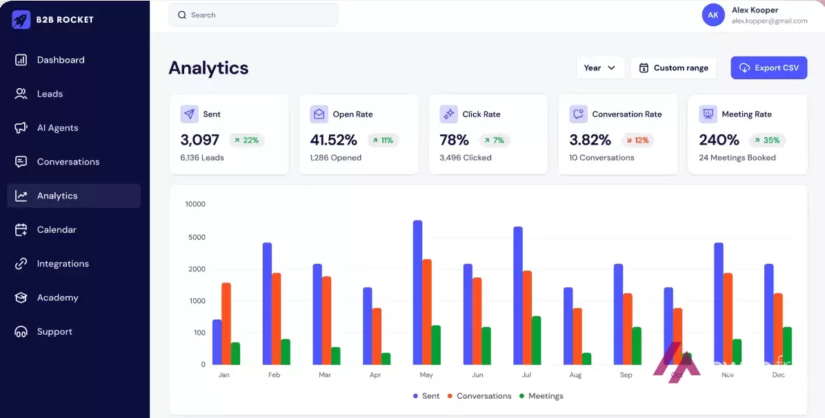Open the Custom range date picker
This screenshot has width=825, height=418.
pyautogui.click(x=673, y=67)
